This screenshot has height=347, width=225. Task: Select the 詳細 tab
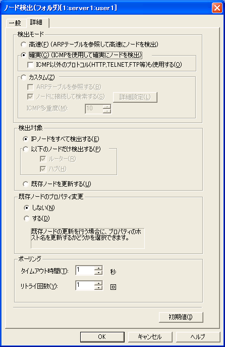(37, 22)
